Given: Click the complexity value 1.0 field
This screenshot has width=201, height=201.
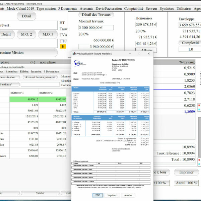Looking at the screenshot, I should [x=190, y=49].
